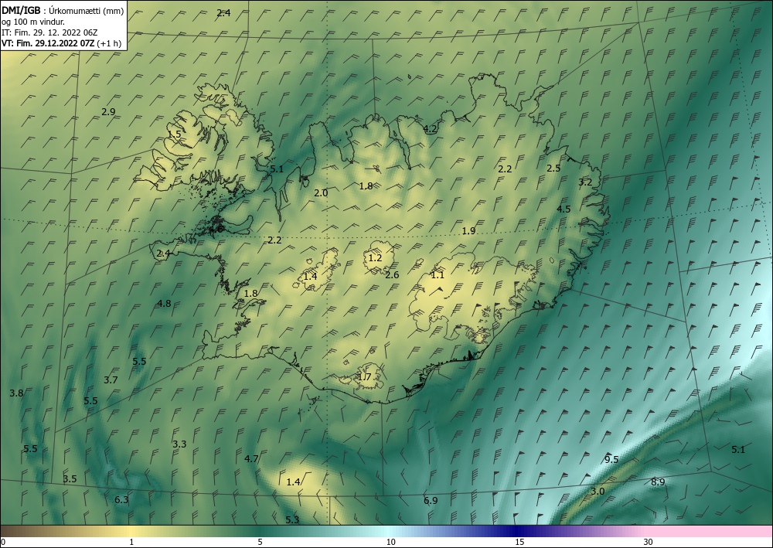Click the 10 tick on the color scale
The image size is (773, 548).
point(390,543)
